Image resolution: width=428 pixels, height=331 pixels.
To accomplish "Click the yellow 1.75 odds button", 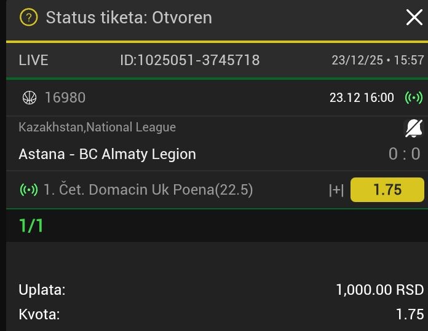I will [x=387, y=190].
